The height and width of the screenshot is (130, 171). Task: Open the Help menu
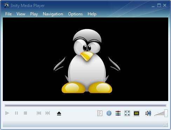92,14
